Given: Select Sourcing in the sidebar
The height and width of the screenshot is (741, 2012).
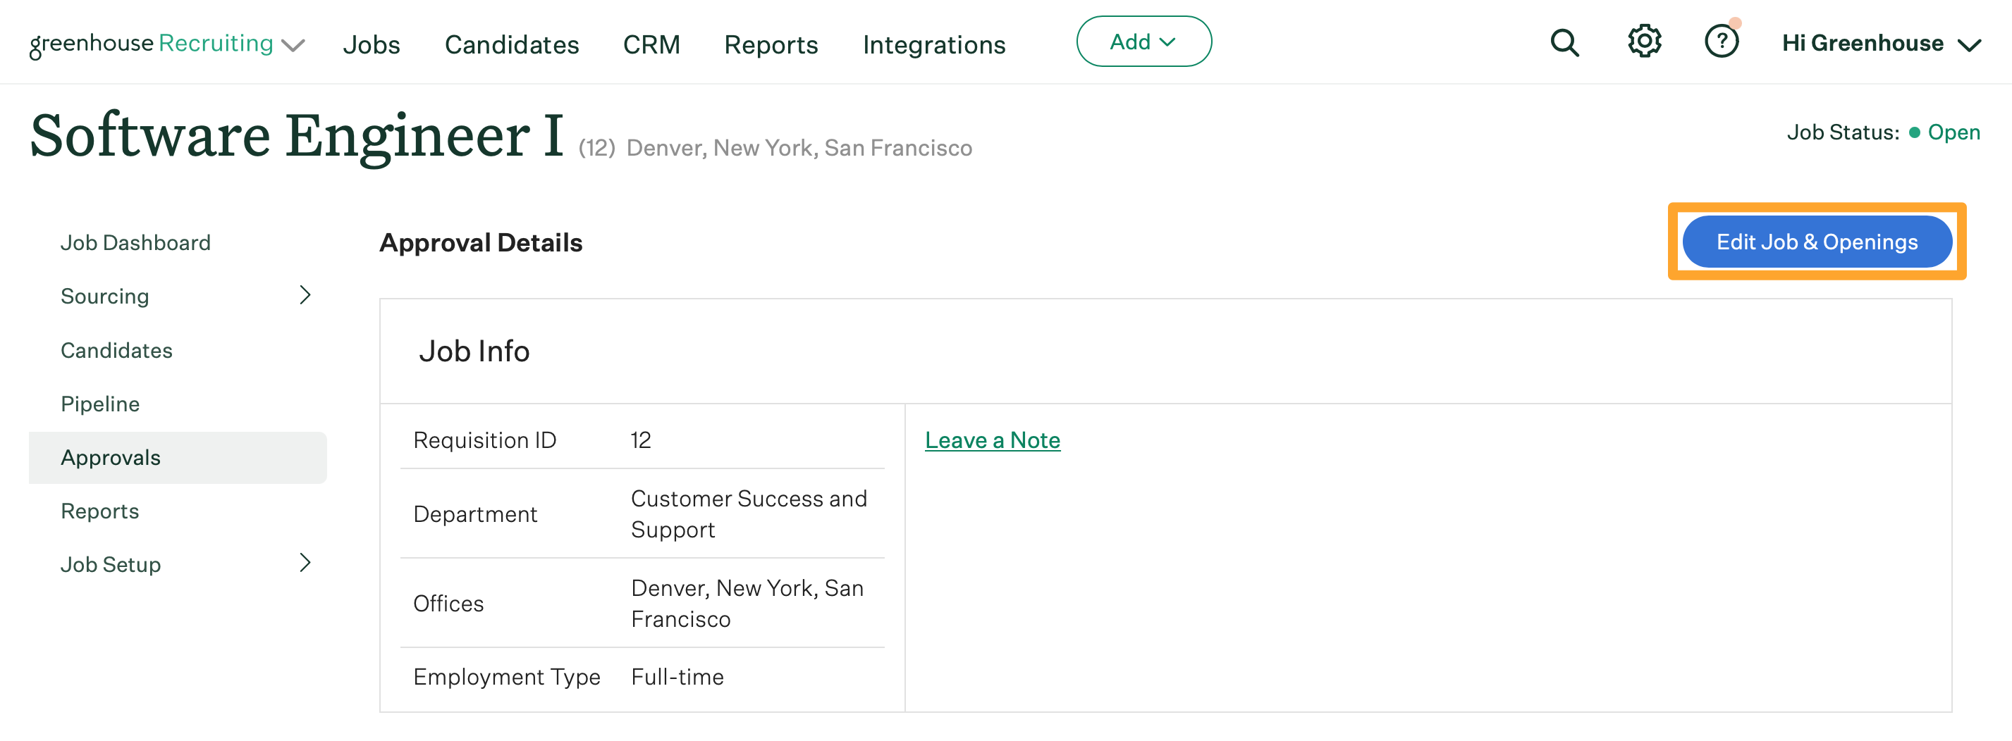Looking at the screenshot, I should click(104, 297).
